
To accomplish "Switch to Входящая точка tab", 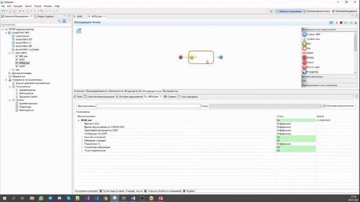I will pos(133,91).
